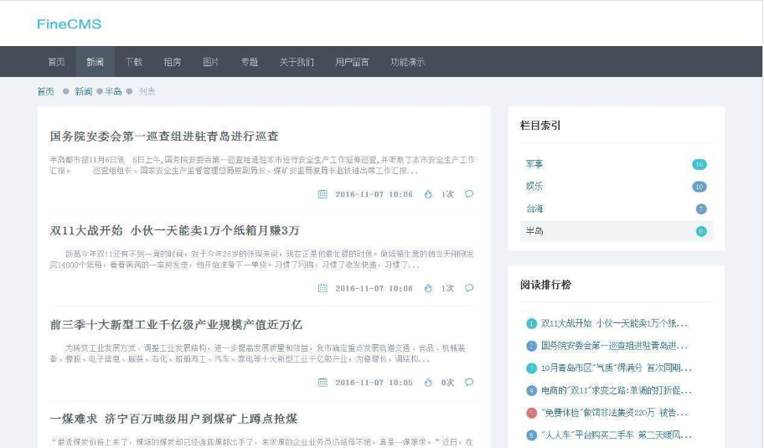Click 0次 view count text
Image resolution: width=764 pixels, height=448 pixels.
point(448,383)
